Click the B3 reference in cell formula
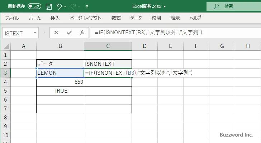 [131, 73]
